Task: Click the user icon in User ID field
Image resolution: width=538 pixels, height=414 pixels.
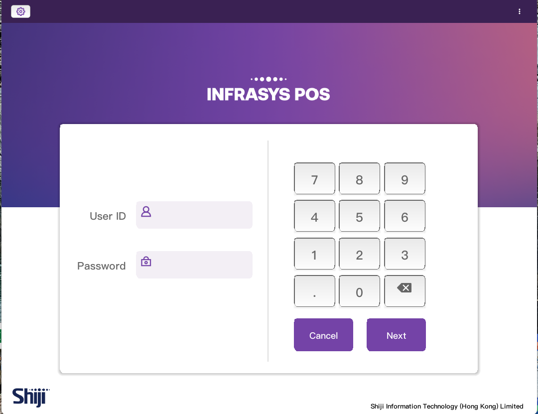Action: pos(146,212)
